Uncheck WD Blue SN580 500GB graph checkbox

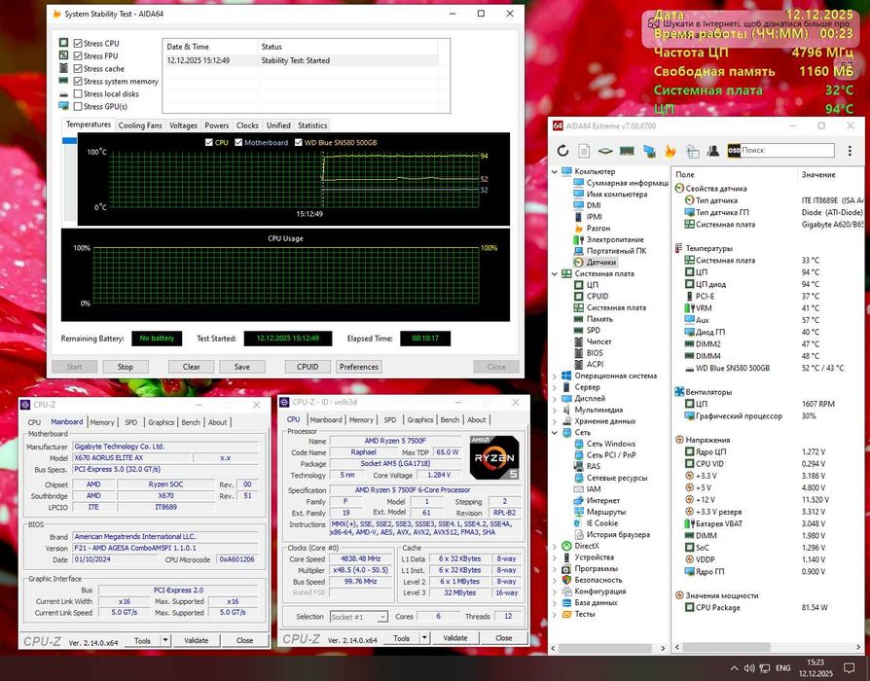tap(299, 142)
